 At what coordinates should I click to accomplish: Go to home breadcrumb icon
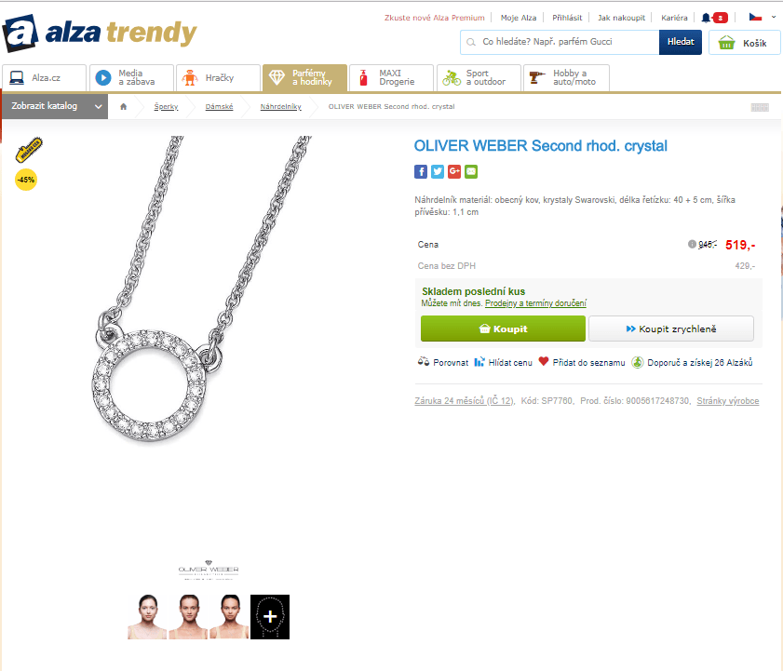click(123, 106)
